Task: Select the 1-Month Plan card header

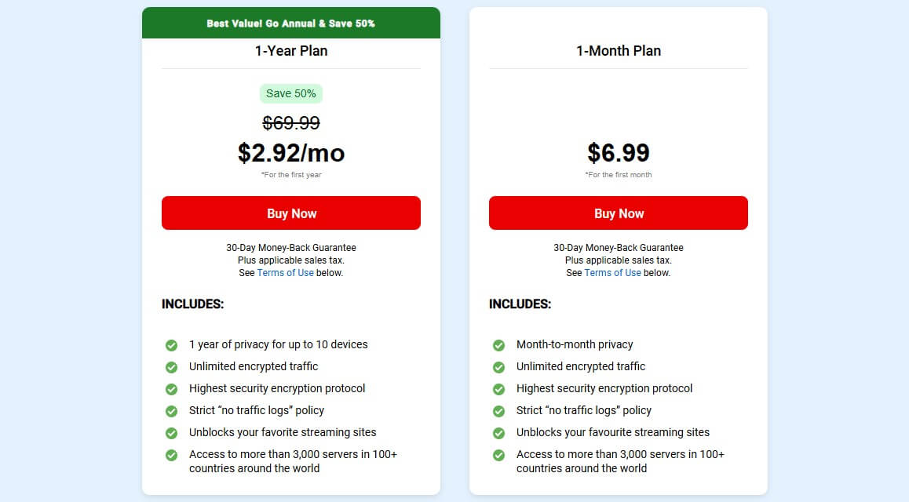Action: point(619,50)
